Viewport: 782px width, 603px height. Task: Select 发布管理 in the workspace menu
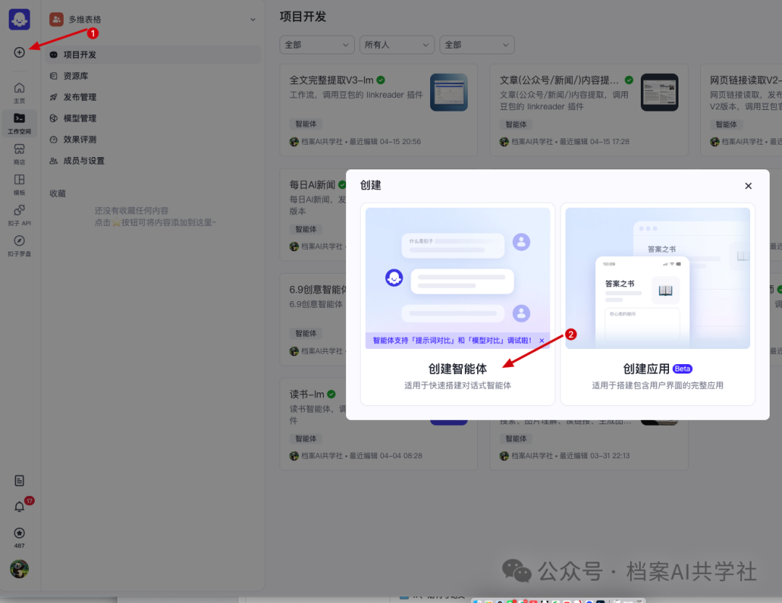pyautogui.click(x=153, y=97)
